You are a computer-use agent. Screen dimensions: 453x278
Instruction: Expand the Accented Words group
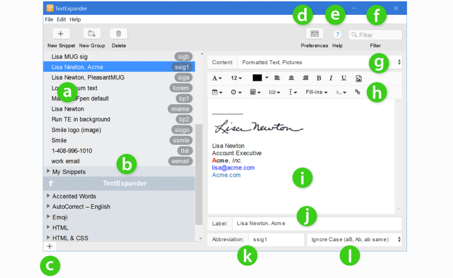(49, 196)
